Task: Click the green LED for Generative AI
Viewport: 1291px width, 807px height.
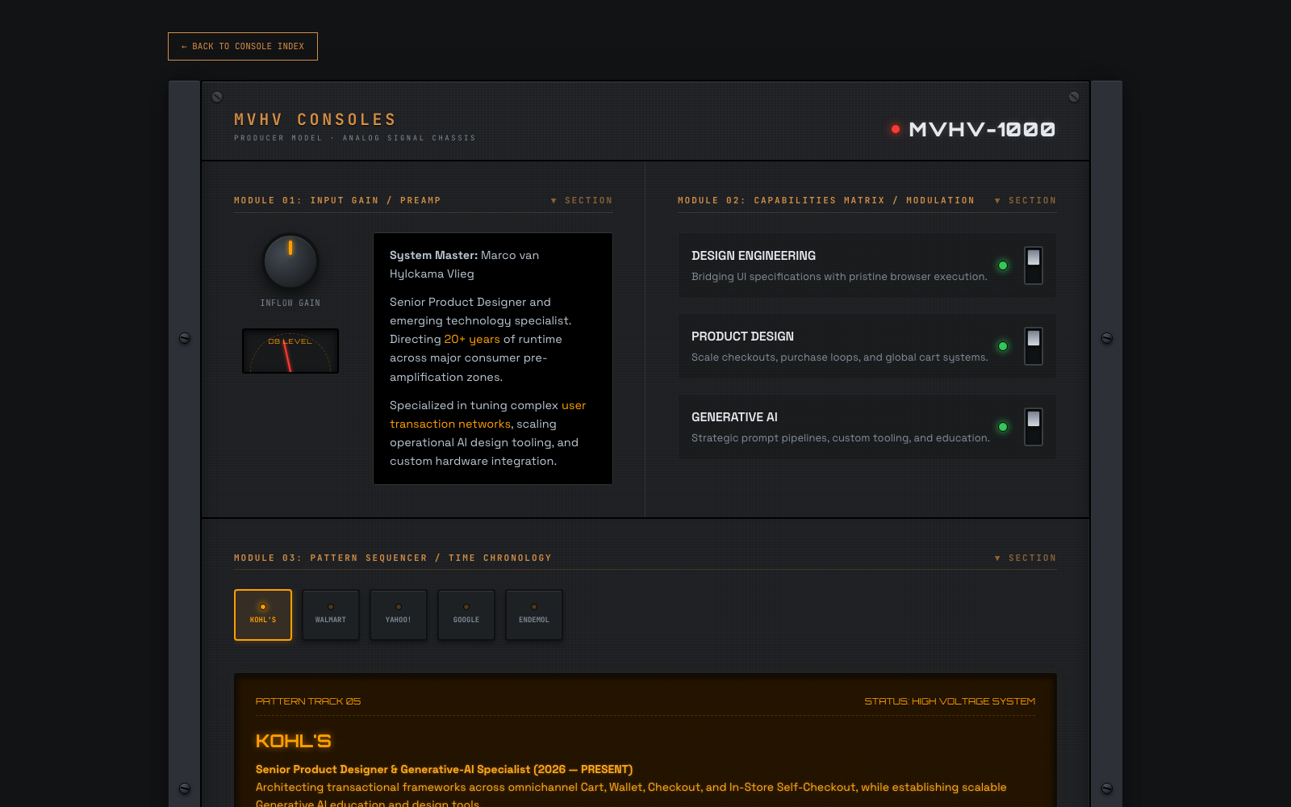Action: pos(1003,427)
